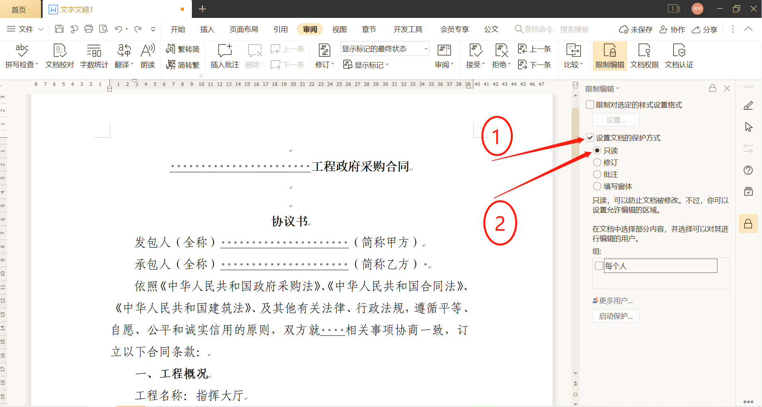Run spell check (拼写检查)
762x407 pixels.
pos(21,56)
